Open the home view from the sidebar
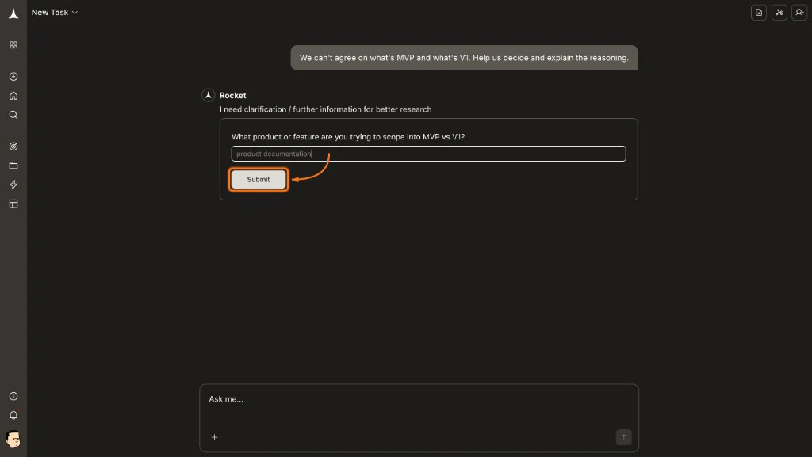Viewport: 812px width, 457px height. [13, 96]
